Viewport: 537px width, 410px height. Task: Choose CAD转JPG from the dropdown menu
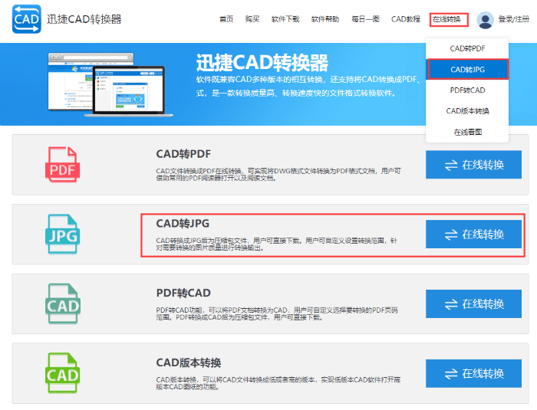pyautogui.click(x=467, y=70)
